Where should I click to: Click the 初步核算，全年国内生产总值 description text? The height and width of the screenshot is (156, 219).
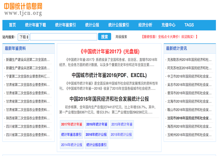click(x=108, y=110)
